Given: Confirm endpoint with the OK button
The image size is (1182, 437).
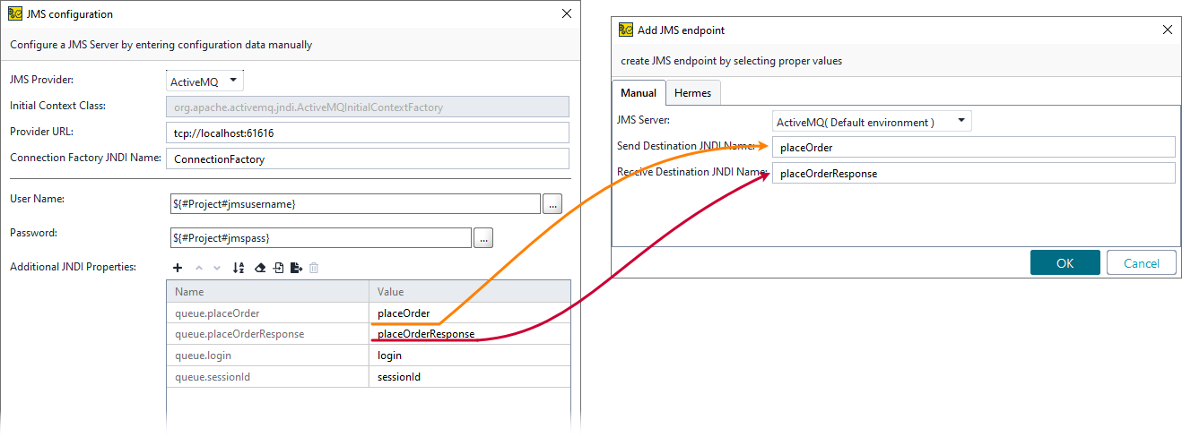Looking at the screenshot, I should [x=1065, y=262].
